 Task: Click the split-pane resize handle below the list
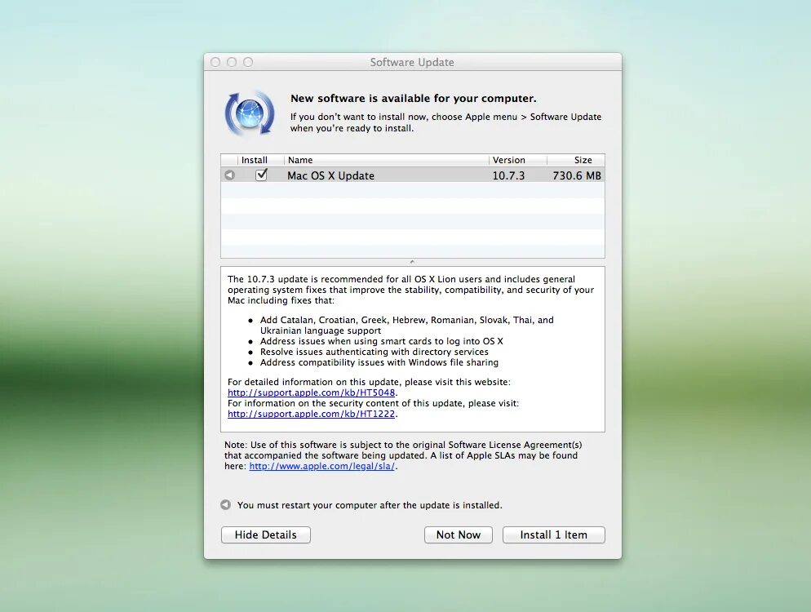[412, 262]
